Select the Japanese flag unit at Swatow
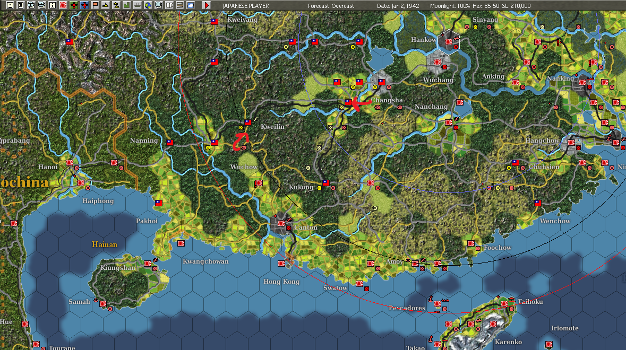The image size is (626, 350). click(x=359, y=283)
